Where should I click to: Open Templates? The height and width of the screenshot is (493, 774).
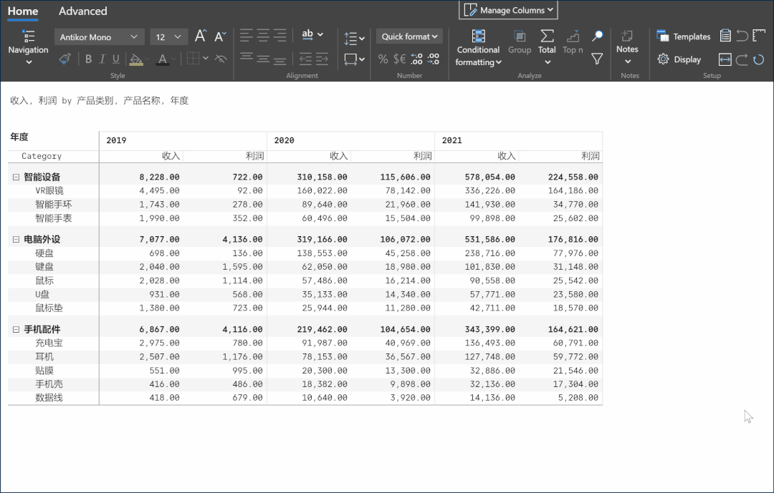(x=684, y=36)
